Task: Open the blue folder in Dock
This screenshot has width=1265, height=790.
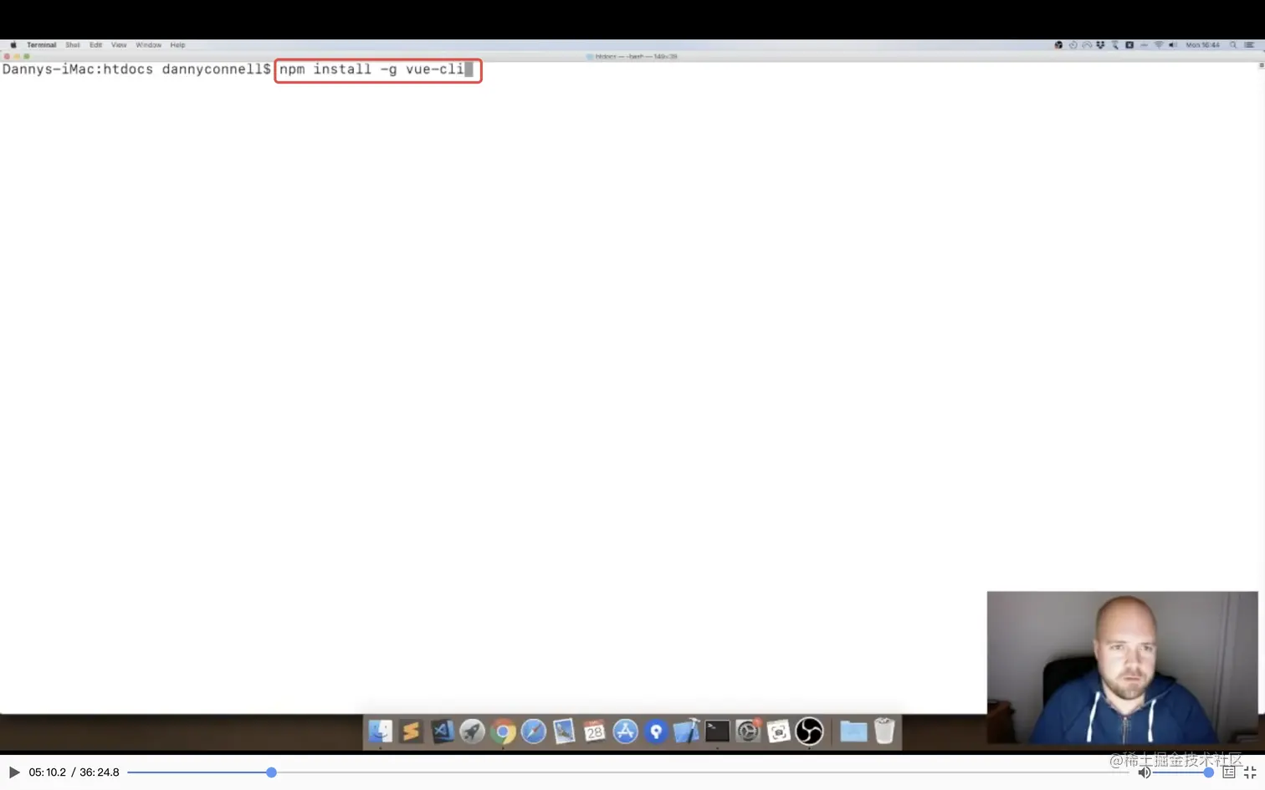Action: 853,731
